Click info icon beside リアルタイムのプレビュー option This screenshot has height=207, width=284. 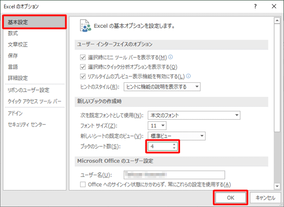coord(189,76)
